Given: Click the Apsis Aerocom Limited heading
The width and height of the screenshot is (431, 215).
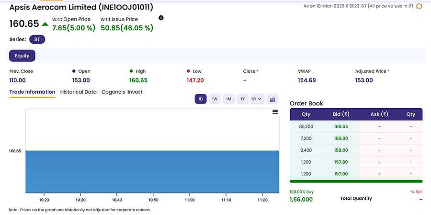Looking at the screenshot, I should click(81, 8).
